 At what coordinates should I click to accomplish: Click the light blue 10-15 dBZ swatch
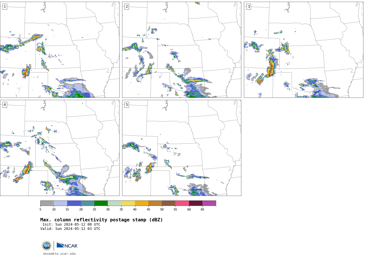pos(60,203)
